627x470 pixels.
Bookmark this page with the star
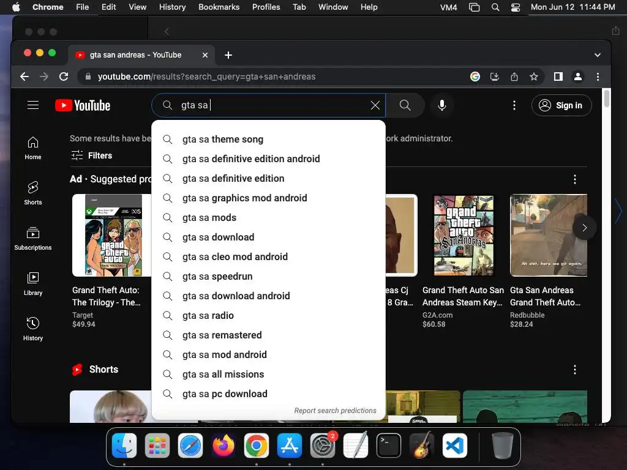(534, 76)
